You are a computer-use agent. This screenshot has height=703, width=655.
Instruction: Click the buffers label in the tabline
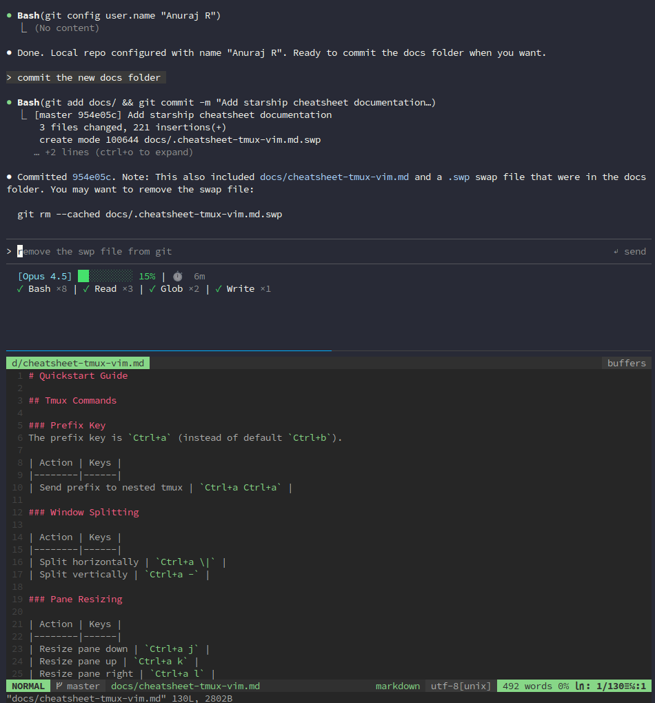[x=626, y=363]
